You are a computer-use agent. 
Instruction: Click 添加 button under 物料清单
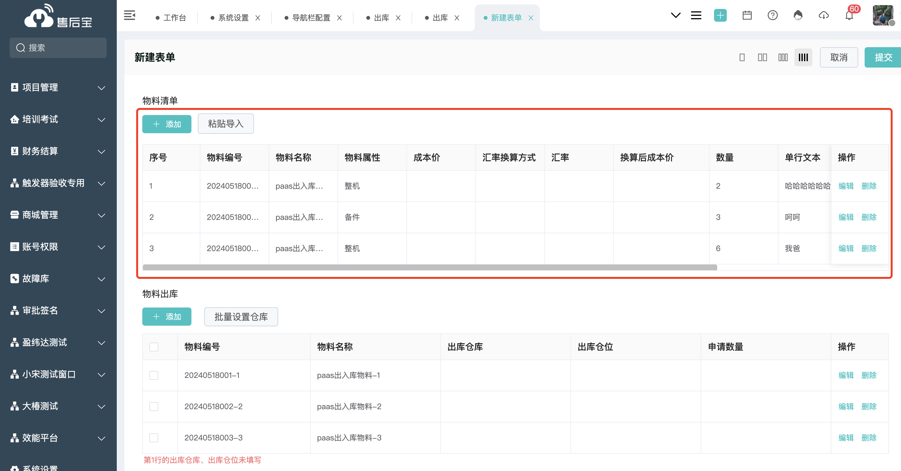pyautogui.click(x=167, y=124)
